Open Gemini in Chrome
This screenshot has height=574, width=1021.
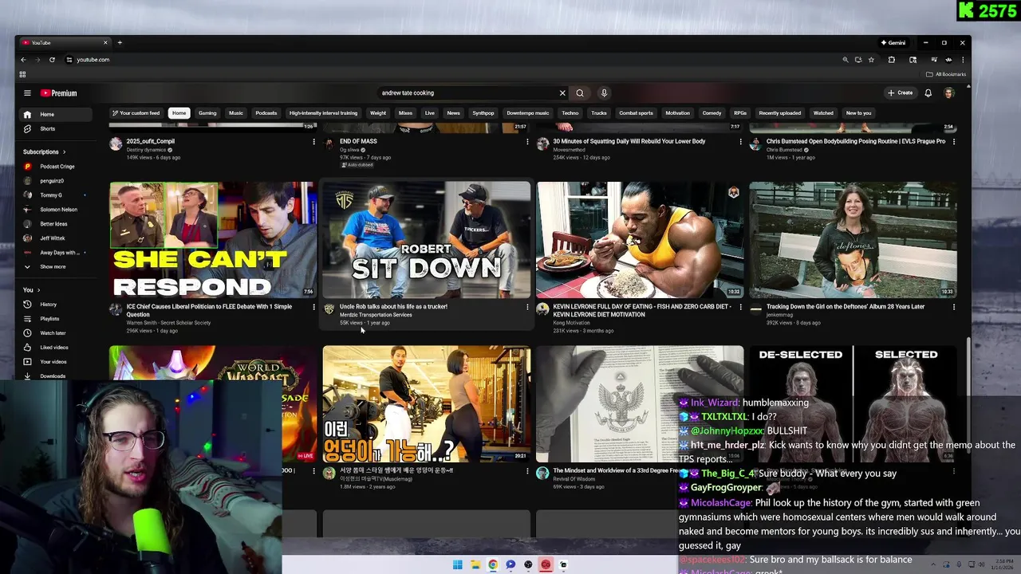tap(893, 43)
